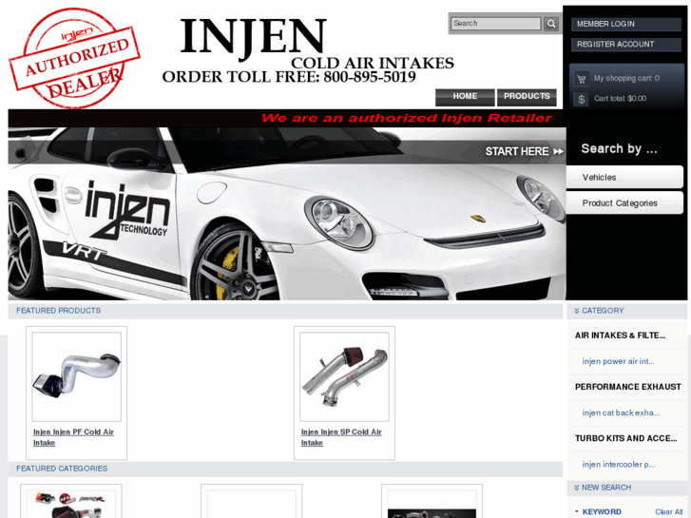This screenshot has width=691, height=518.
Task: Click the Clear All link
Action: point(668,512)
